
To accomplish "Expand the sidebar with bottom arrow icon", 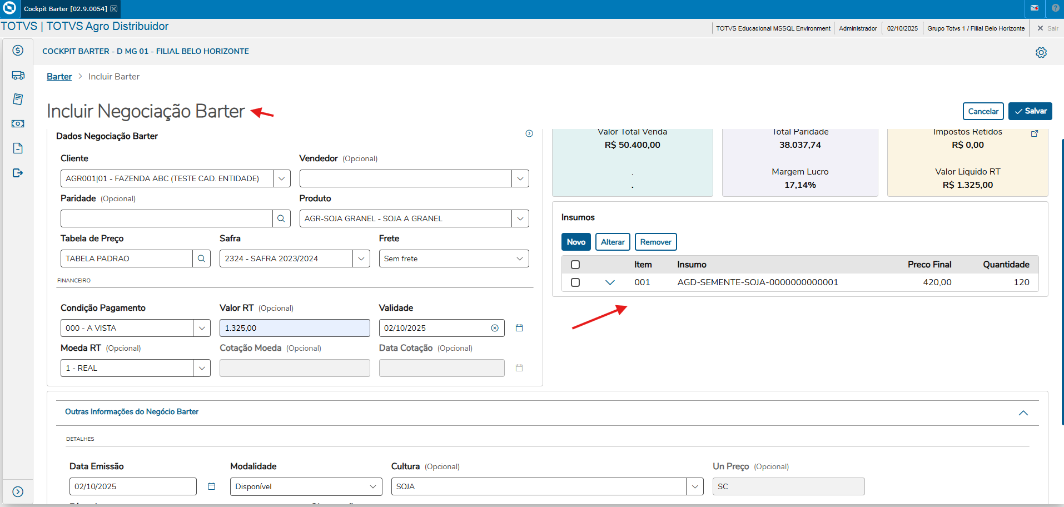I will [x=18, y=491].
